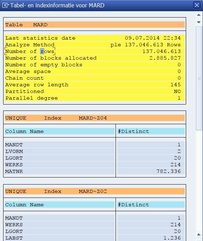Click the 'Average row length' row
Viewport: 203px width, 241px height.
(95, 85)
